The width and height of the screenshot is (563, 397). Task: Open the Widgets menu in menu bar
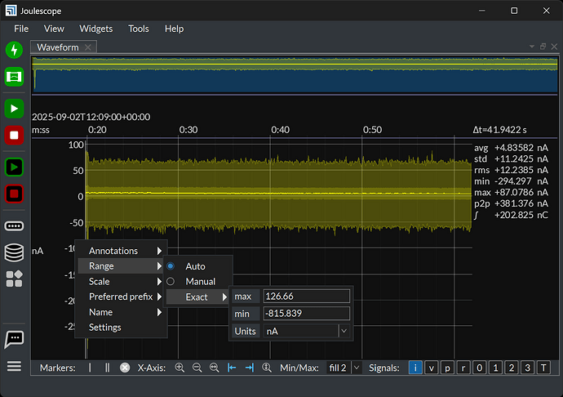[96, 29]
